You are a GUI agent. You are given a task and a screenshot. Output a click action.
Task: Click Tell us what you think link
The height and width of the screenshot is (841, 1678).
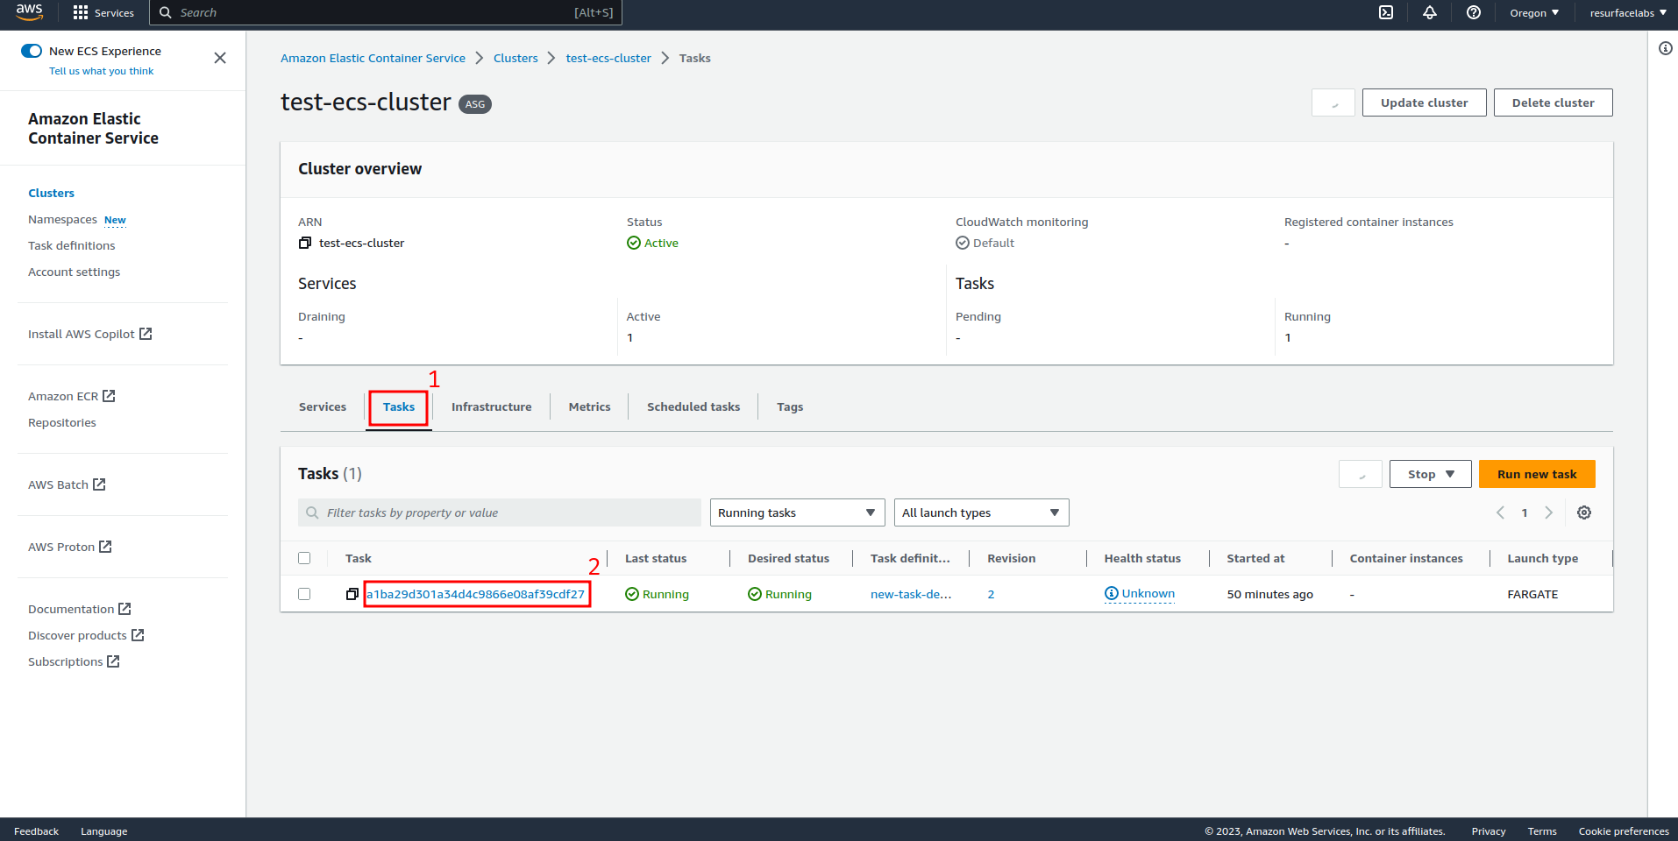tap(101, 71)
